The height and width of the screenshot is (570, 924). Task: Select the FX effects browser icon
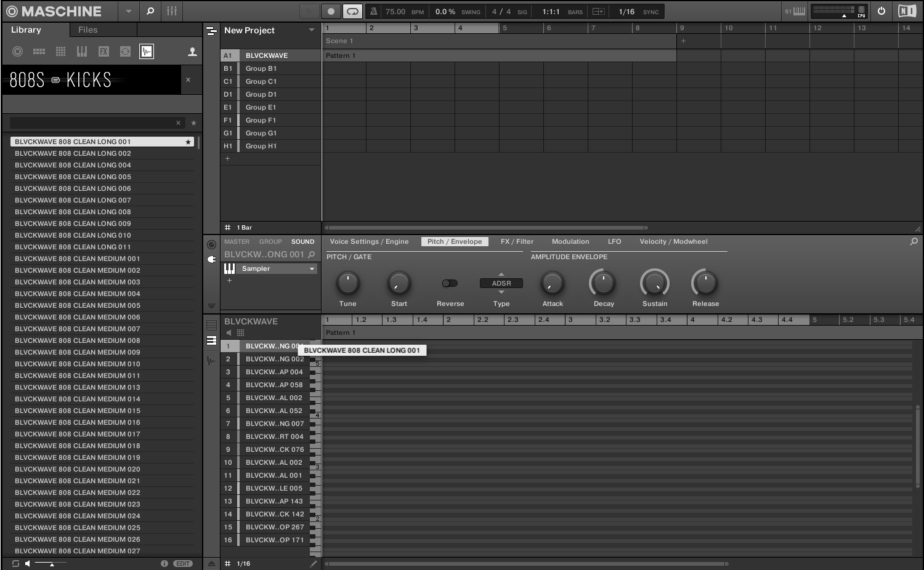tap(103, 52)
